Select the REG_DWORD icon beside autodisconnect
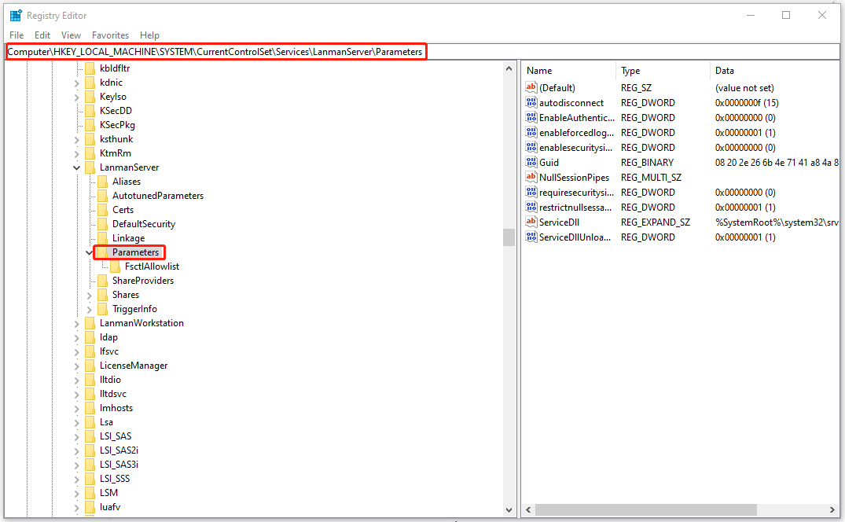845x522 pixels. [x=531, y=102]
